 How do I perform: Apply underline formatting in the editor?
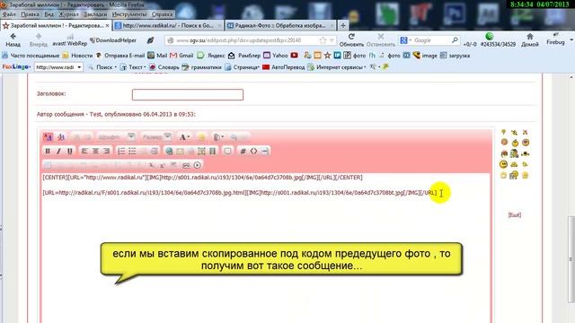[70, 152]
